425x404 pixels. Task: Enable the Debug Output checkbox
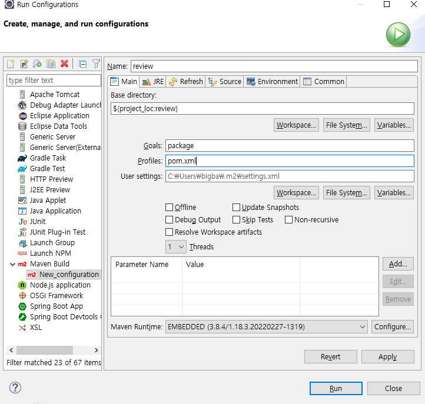[x=169, y=219]
